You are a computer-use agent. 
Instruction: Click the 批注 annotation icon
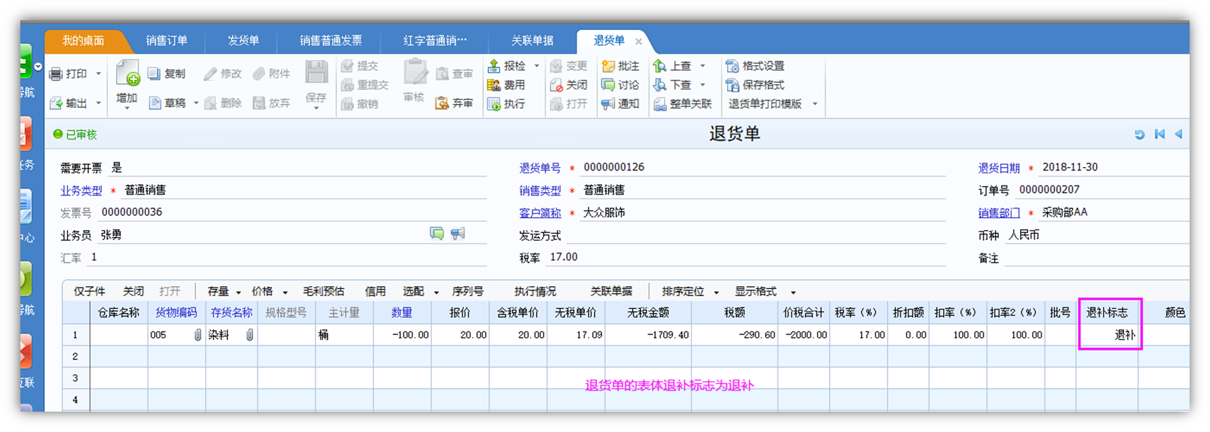608,66
